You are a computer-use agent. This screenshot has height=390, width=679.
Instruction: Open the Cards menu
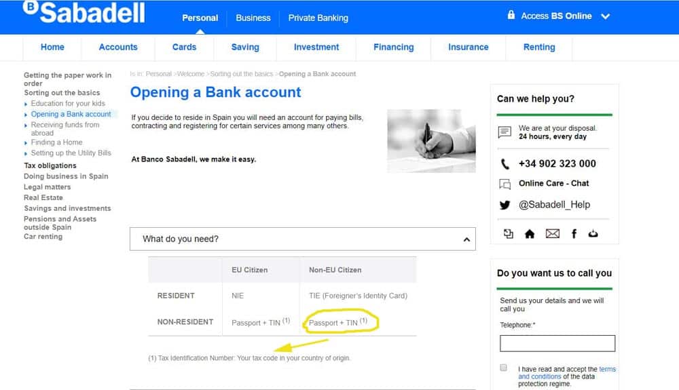(184, 47)
